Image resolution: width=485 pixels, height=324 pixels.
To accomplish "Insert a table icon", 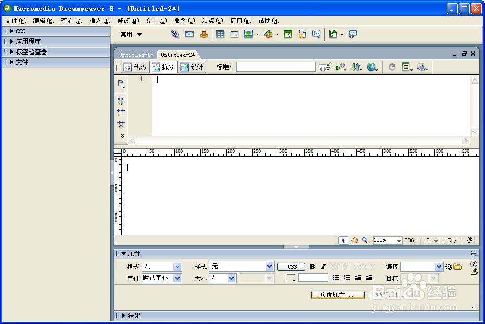I will coord(220,34).
